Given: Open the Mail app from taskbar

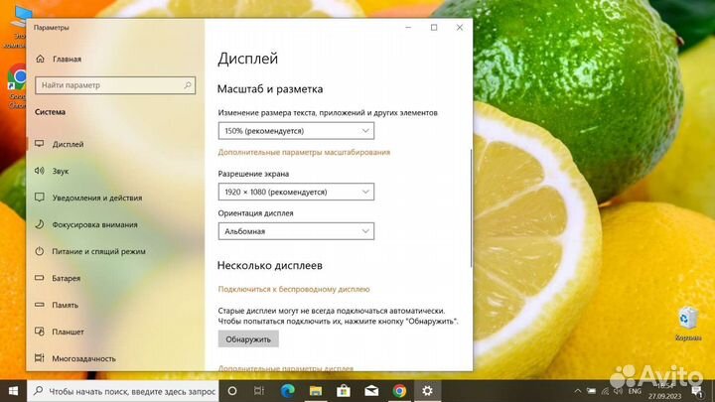Looking at the screenshot, I should [x=371, y=391].
